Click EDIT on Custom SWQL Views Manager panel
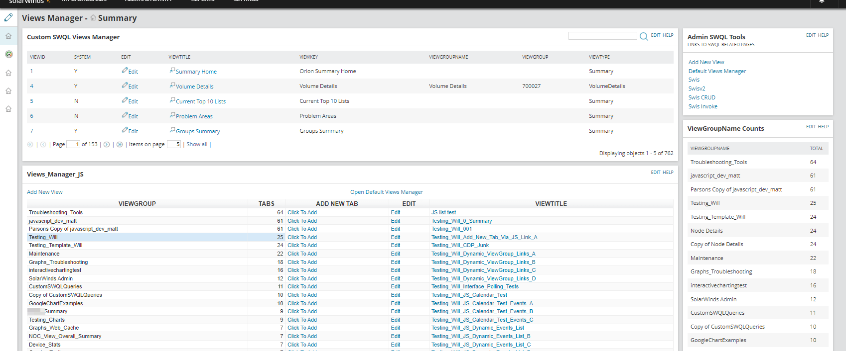 [656, 35]
